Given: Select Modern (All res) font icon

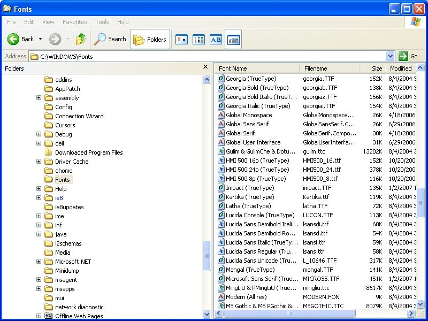Looking at the screenshot, I should pyautogui.click(x=221, y=297).
